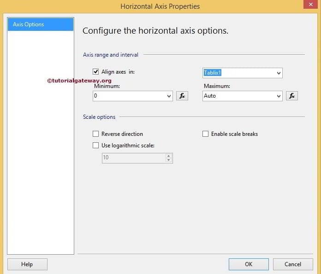Increase the logarithmic base spinner
Image resolution: width=321 pixels, height=274 pixels.
(168, 156)
